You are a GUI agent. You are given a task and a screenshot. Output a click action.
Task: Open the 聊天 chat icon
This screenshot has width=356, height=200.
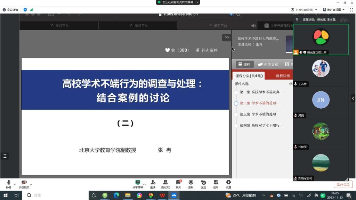[178, 184]
